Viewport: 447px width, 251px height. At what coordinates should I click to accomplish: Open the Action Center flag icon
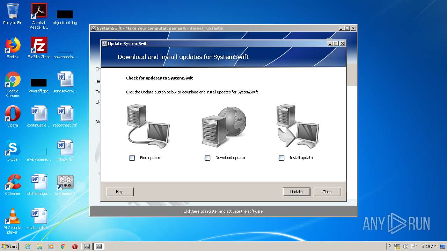click(414, 246)
